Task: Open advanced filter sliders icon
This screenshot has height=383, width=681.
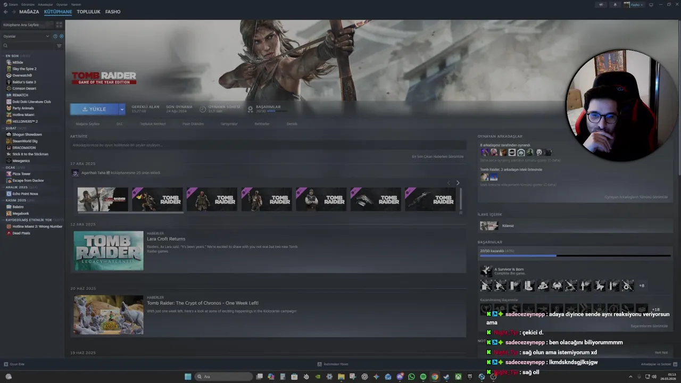Action: (x=59, y=46)
